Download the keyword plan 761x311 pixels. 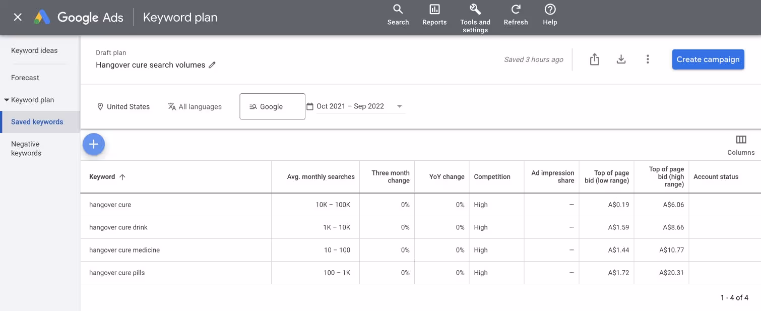pos(621,59)
